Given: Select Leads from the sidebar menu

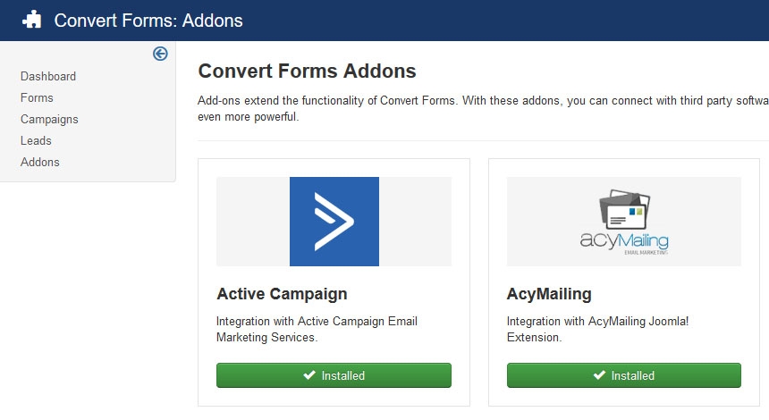Looking at the screenshot, I should tap(36, 141).
